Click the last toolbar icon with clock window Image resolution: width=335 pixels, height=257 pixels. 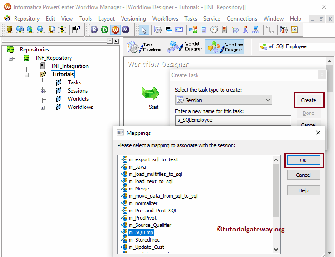294,30
